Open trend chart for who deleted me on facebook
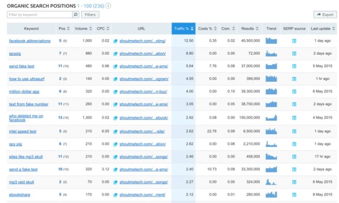 (x=271, y=118)
